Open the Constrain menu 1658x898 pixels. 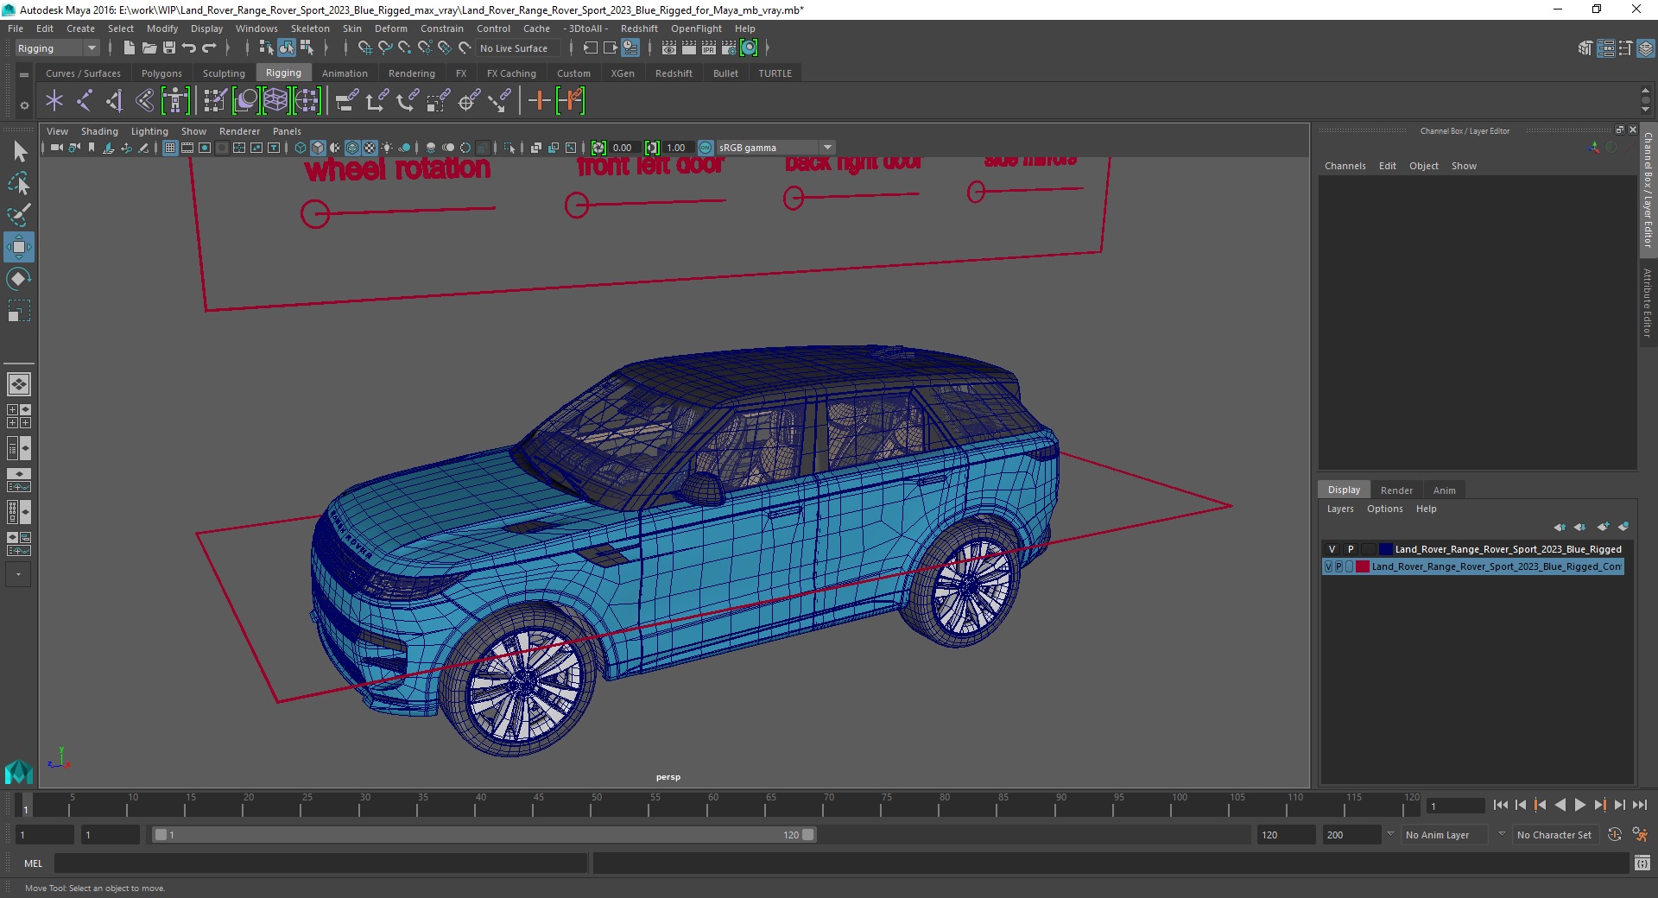click(x=441, y=28)
